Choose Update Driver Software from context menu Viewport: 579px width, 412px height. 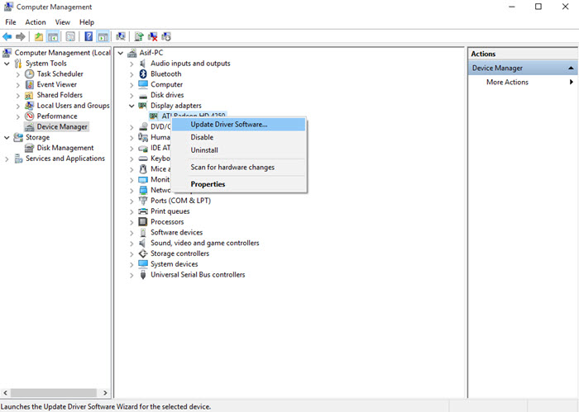[239, 125]
